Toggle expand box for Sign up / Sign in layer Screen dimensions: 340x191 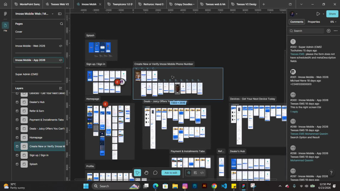[x=17, y=155]
